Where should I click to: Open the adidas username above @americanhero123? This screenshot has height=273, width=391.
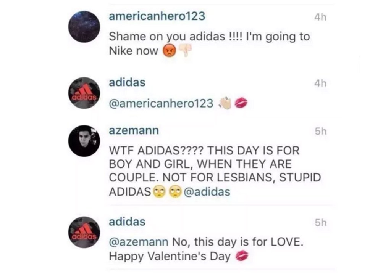click(x=127, y=82)
